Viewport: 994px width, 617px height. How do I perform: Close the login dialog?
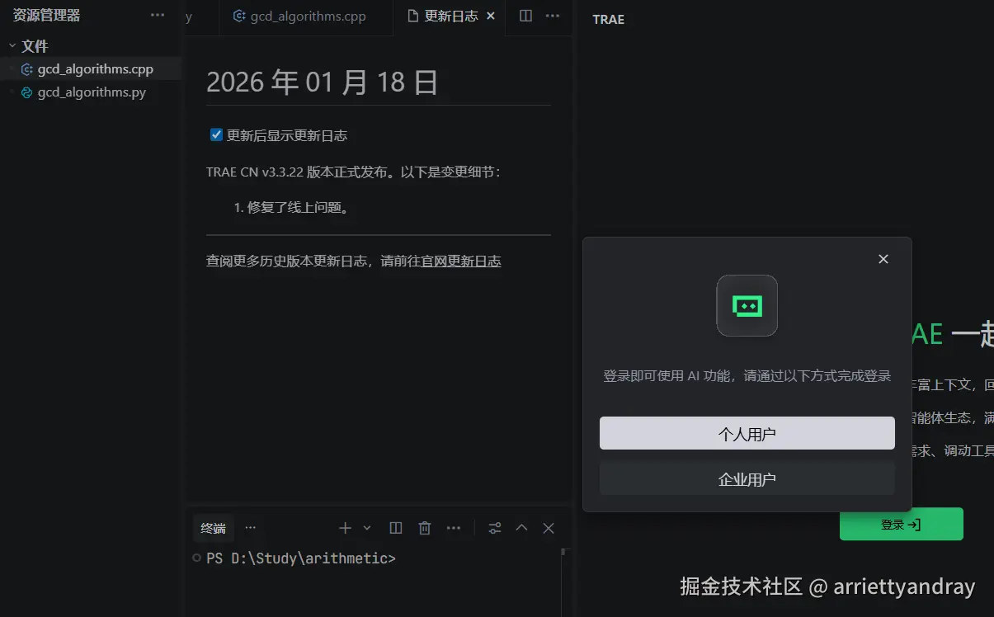(x=883, y=259)
